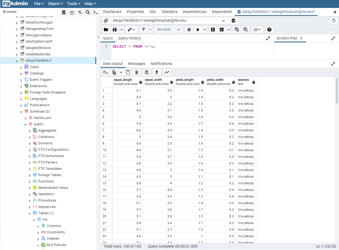Switch to the Messages tab
Image resolution: width=339 pixels, height=250 pixels.
(x=137, y=64)
